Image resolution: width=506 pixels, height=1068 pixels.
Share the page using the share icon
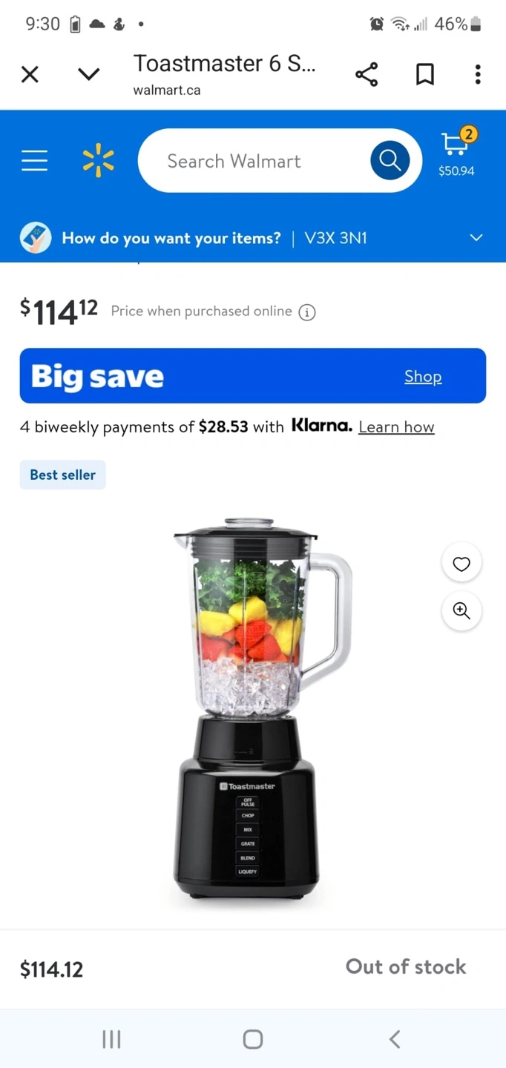tap(367, 74)
